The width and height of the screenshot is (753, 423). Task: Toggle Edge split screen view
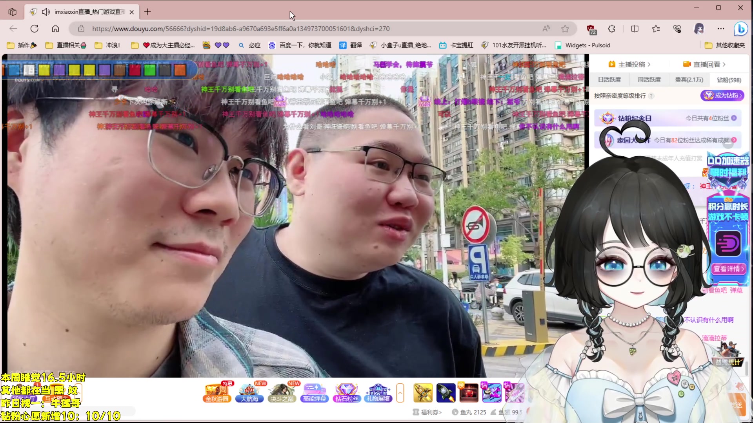(x=634, y=29)
